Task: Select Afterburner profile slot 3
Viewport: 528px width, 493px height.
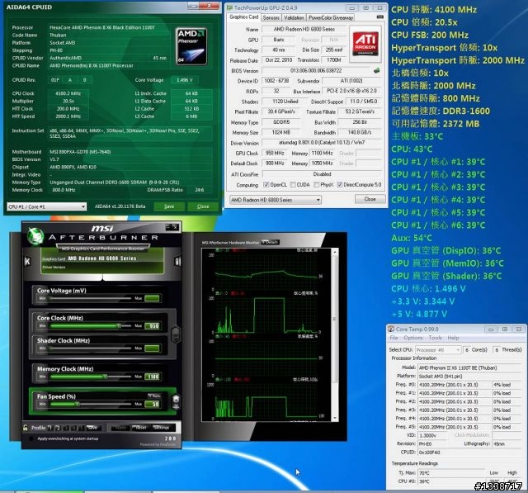Action: [x=66, y=428]
